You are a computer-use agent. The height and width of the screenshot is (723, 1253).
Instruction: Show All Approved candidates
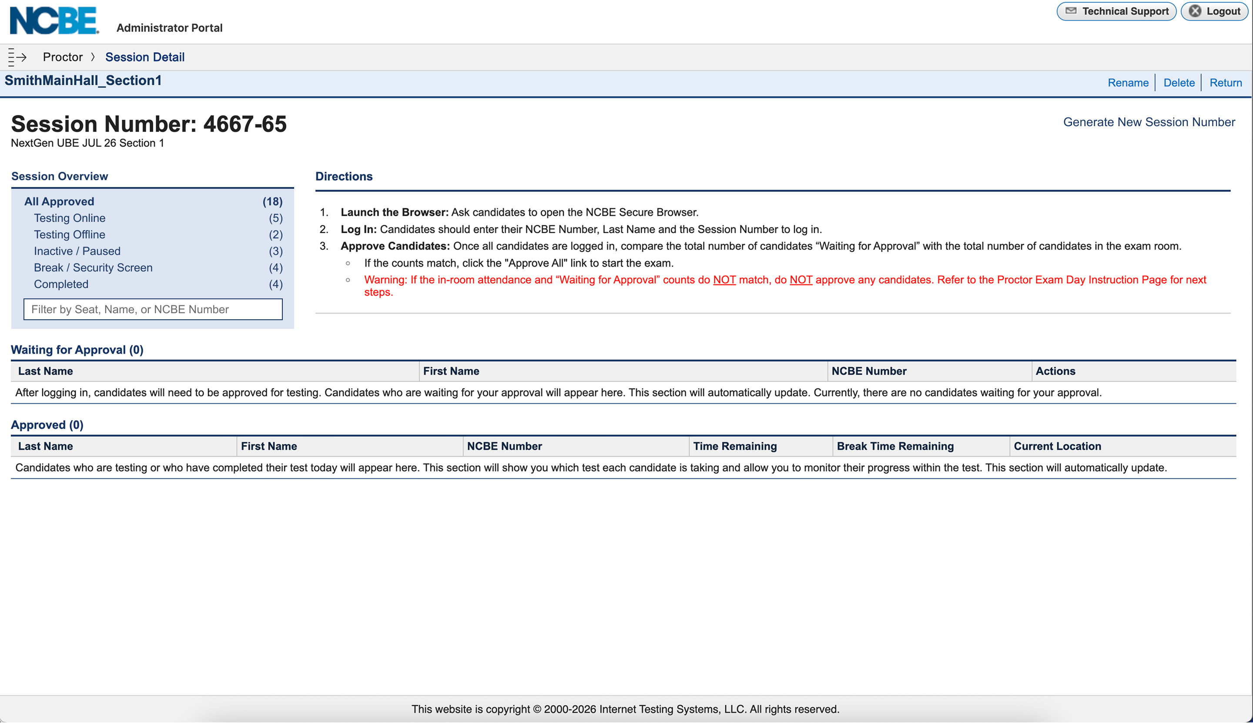tap(59, 201)
